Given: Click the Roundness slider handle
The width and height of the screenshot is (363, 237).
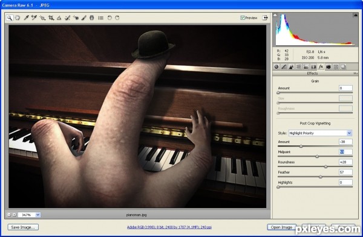Looking at the screenshot, I should point(325,166).
